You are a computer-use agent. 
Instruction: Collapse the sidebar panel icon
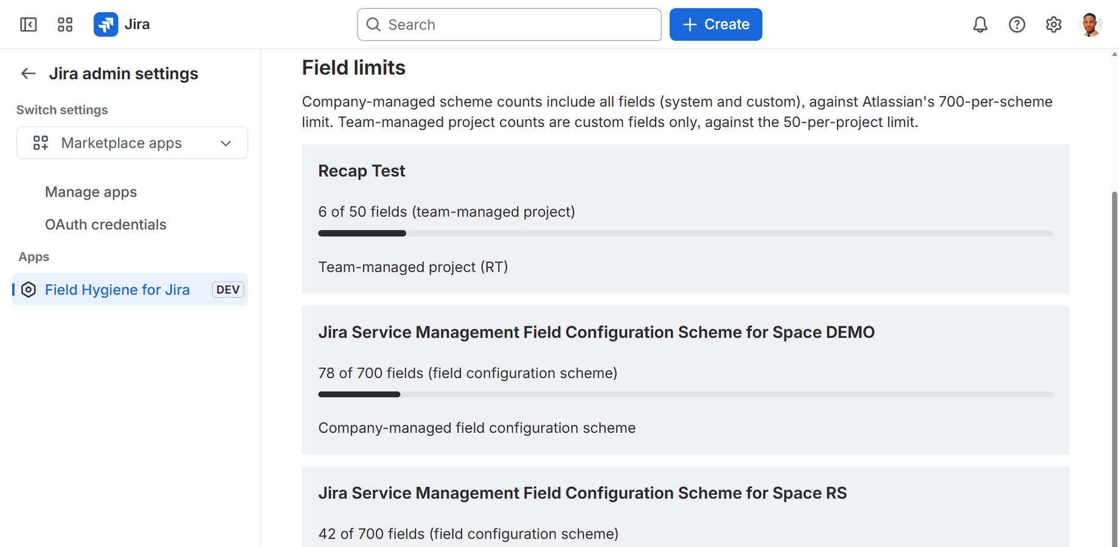pos(29,24)
